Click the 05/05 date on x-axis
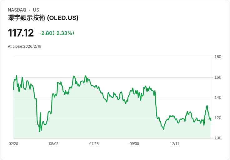 click(54, 144)
